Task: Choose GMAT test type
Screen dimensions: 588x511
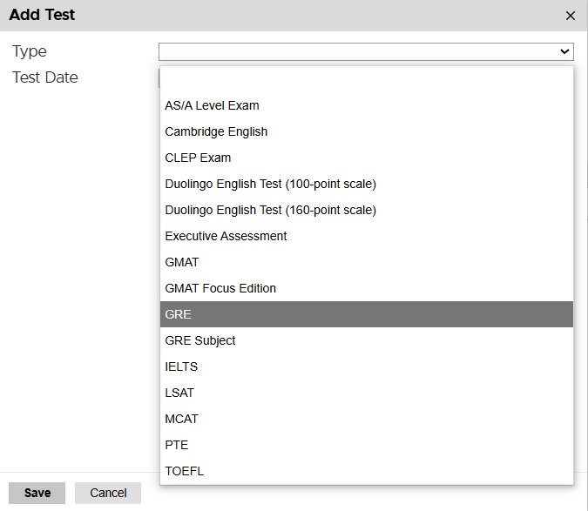Action: pyautogui.click(x=367, y=262)
